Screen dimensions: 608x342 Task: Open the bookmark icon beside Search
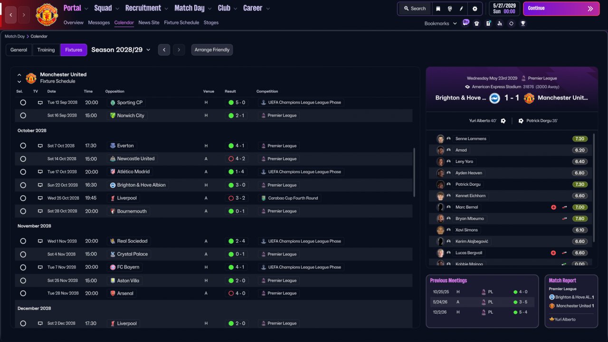[x=438, y=9]
